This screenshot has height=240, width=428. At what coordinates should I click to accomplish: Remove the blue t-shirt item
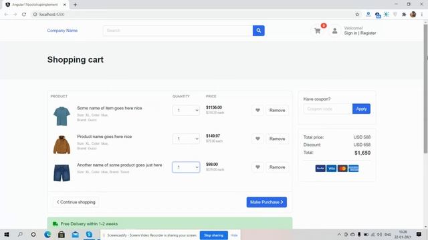pyautogui.click(x=277, y=110)
